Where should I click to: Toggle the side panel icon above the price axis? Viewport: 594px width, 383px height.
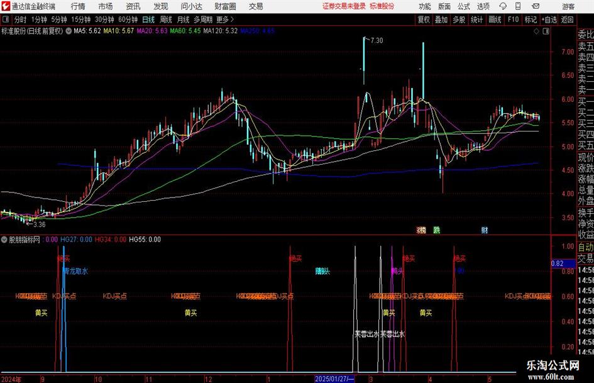pos(546,31)
